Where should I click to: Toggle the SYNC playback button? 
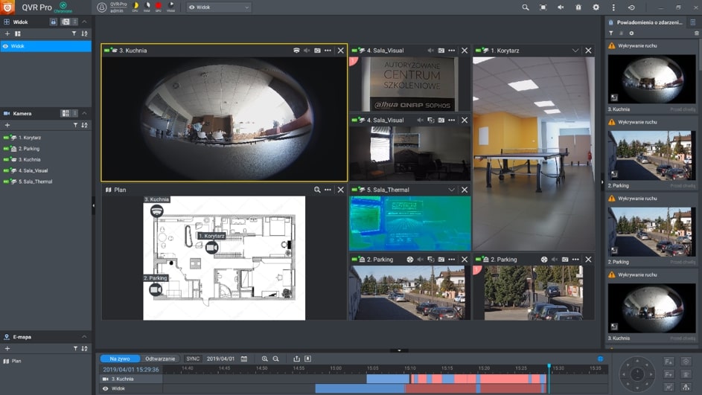[x=193, y=359]
